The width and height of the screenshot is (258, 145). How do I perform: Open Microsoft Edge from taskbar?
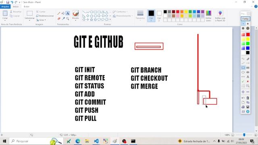(78, 141)
